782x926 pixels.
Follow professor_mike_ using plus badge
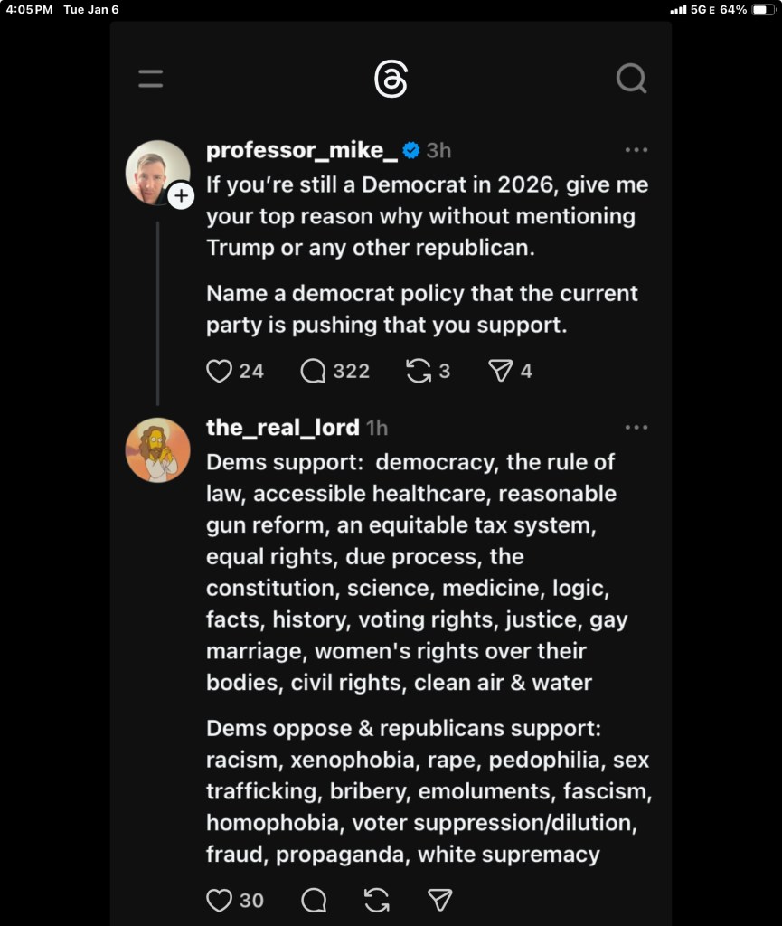tap(181, 195)
